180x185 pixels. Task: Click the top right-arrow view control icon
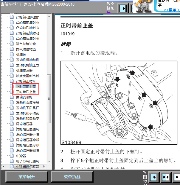123,8
